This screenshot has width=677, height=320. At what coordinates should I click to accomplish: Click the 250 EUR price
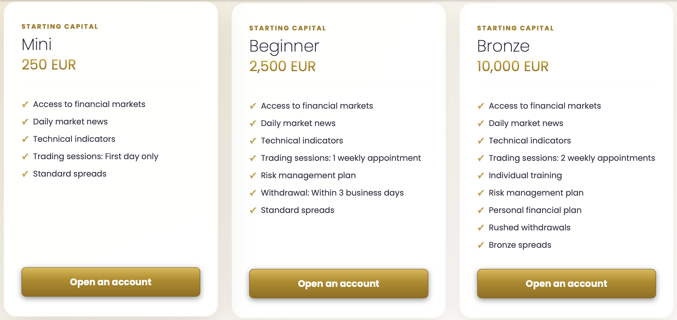point(49,65)
